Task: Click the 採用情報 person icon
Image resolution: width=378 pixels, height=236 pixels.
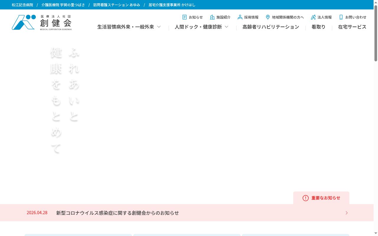Action: point(240,17)
